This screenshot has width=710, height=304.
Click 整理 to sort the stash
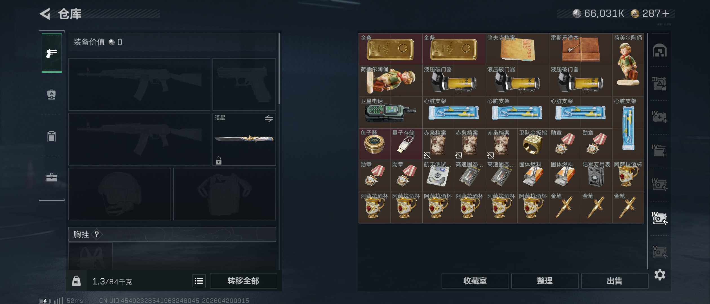tap(545, 281)
